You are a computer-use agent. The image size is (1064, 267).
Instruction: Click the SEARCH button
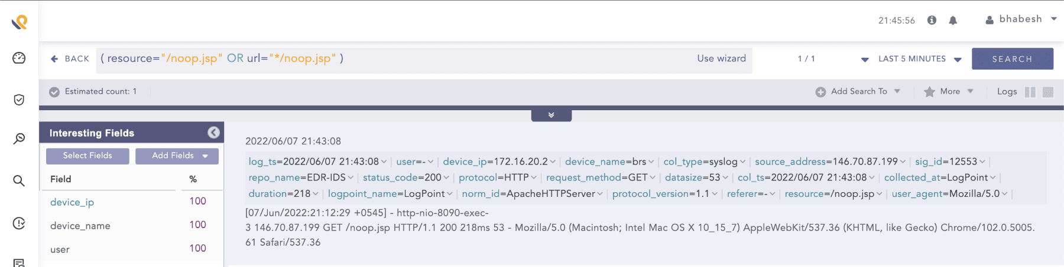tap(1012, 59)
